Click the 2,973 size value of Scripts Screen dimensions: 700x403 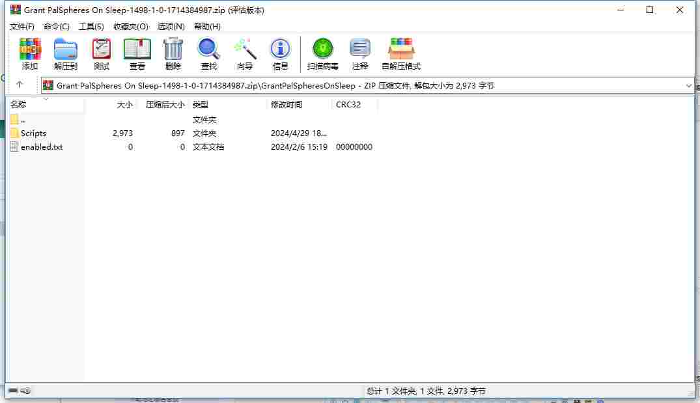tap(122, 133)
